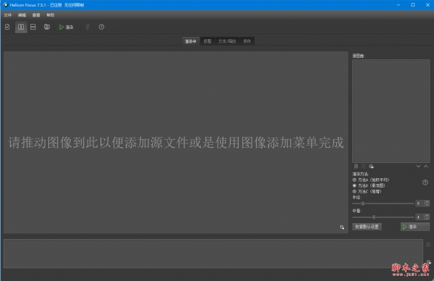Decrease 半径 value with down arrow
This screenshot has height=281, width=434.
pyautogui.click(x=427, y=205)
